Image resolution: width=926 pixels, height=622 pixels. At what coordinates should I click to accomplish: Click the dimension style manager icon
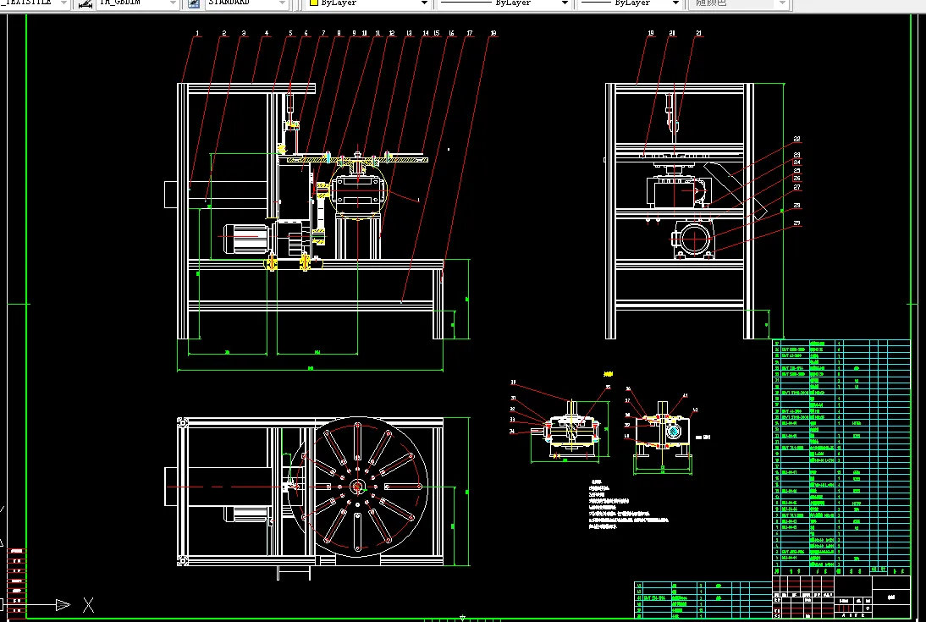tap(85, 3)
